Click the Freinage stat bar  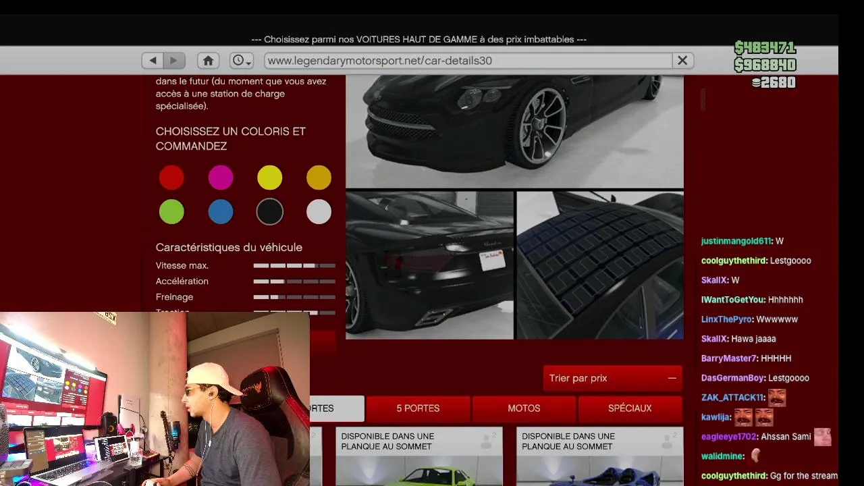coord(294,297)
